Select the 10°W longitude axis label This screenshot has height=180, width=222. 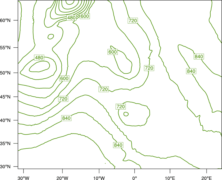99,178
